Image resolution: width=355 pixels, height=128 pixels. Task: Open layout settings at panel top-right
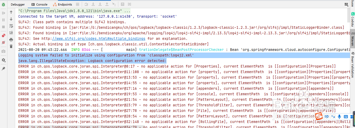346,4
